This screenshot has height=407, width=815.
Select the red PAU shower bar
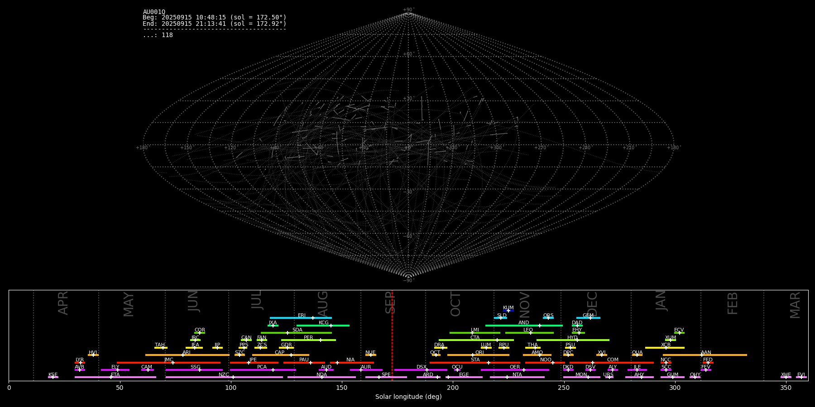[x=304, y=362]
